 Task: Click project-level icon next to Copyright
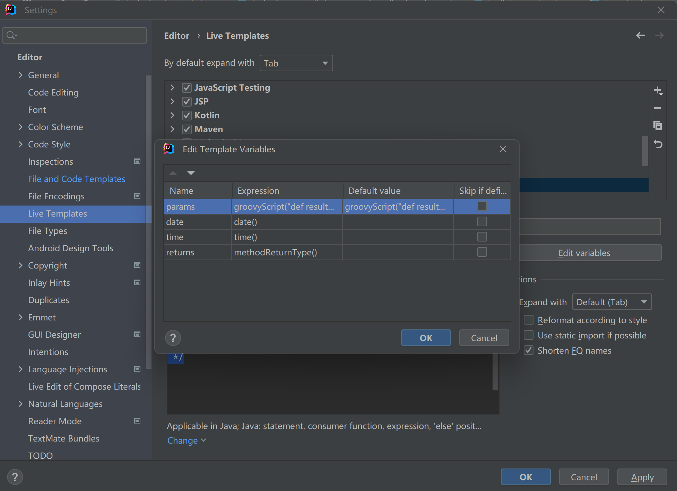(x=137, y=265)
